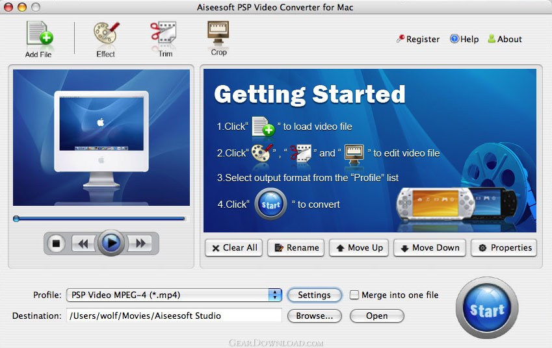The height and width of the screenshot is (348, 552).
Task: Click the Move Up button
Action: (359, 248)
